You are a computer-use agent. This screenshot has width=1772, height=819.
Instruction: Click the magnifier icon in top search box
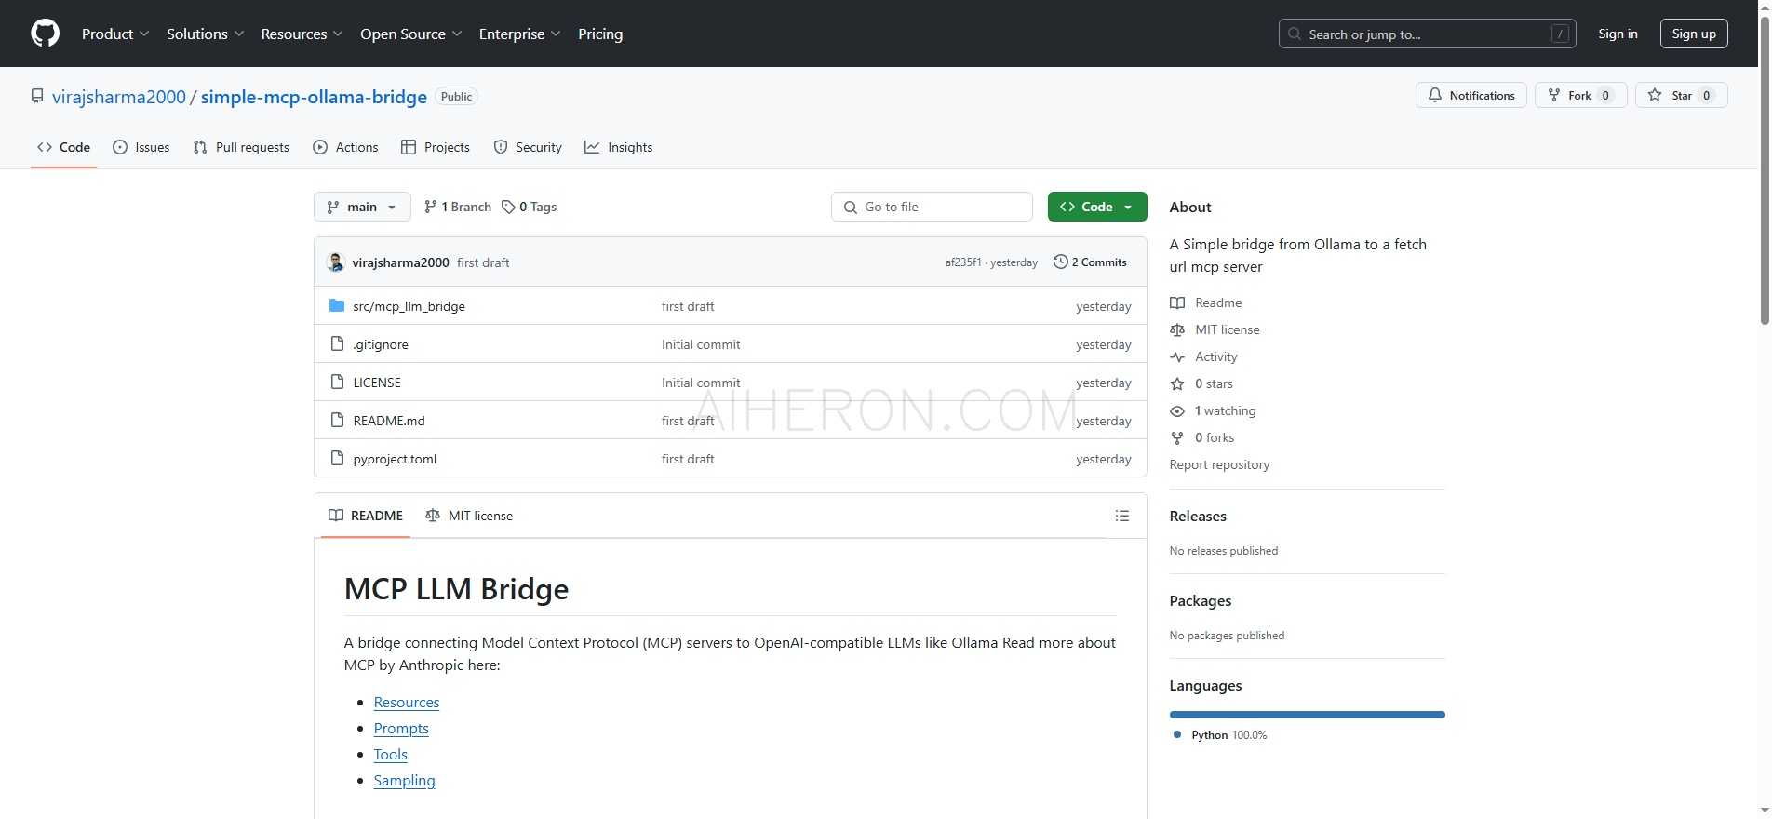point(1295,34)
